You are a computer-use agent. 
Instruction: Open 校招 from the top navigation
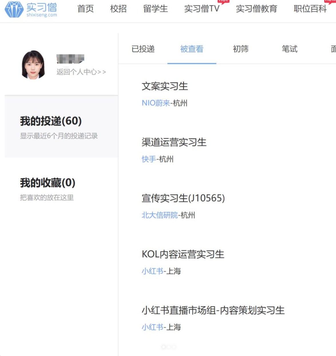point(118,9)
